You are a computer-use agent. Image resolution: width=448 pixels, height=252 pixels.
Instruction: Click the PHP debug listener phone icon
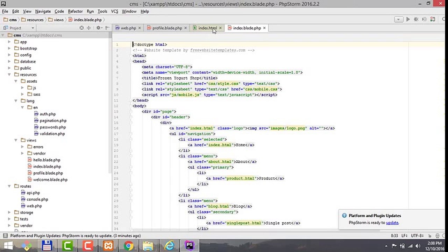pyautogui.click(x=433, y=20)
